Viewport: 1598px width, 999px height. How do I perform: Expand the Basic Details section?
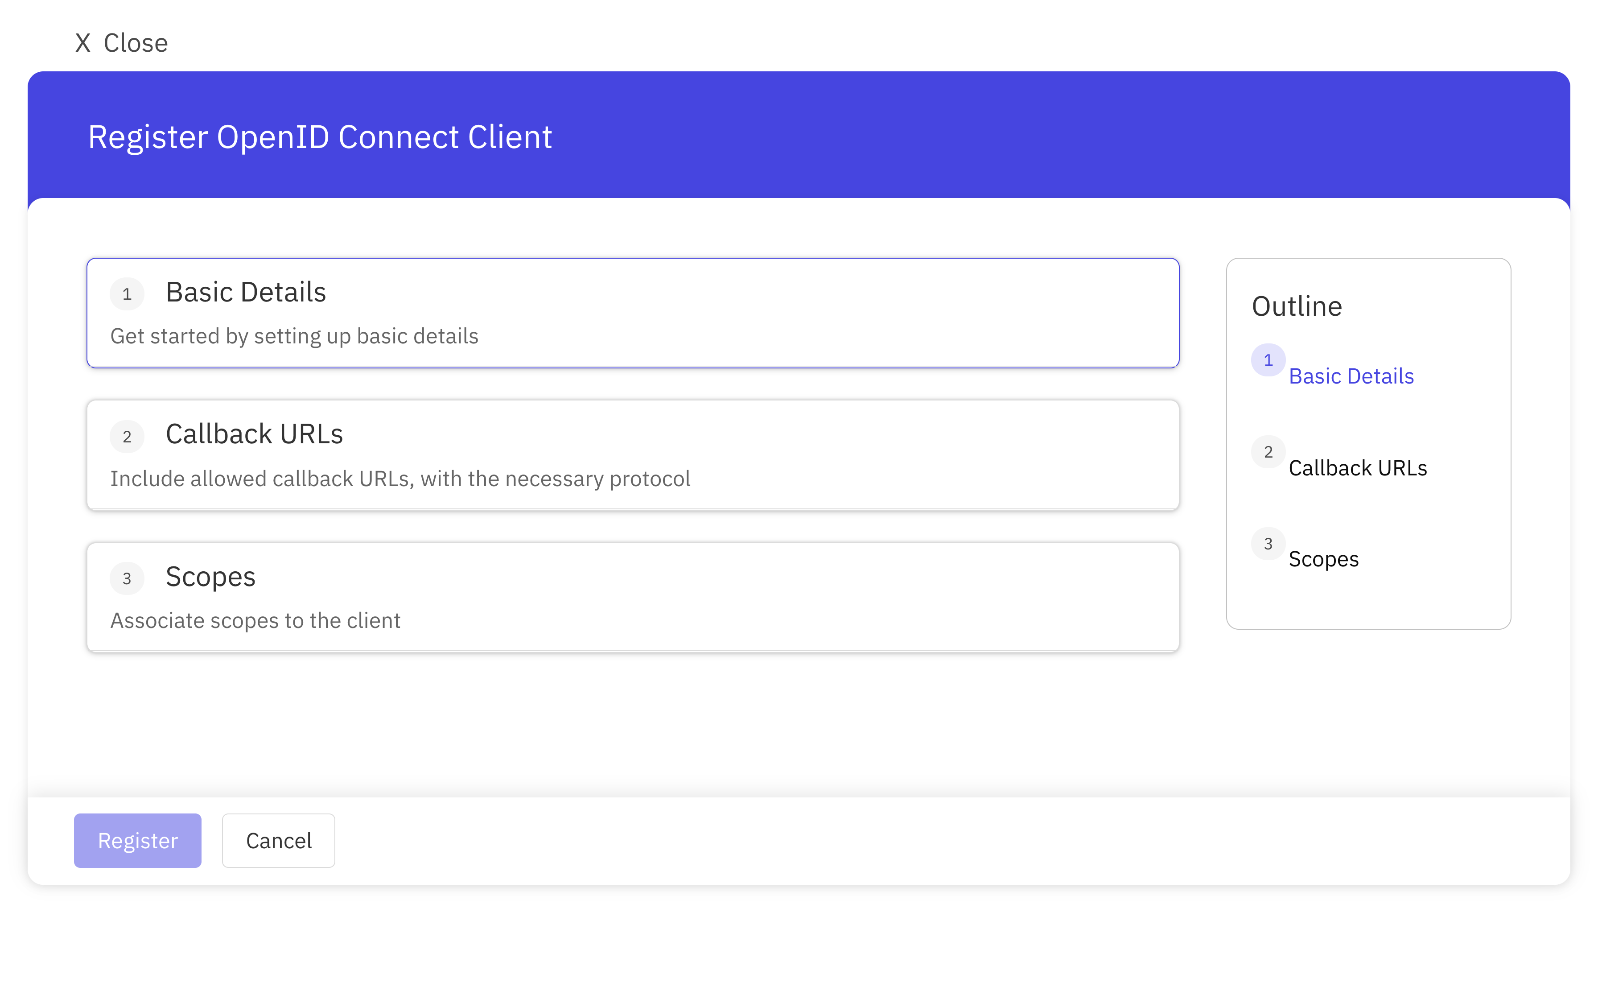click(246, 292)
